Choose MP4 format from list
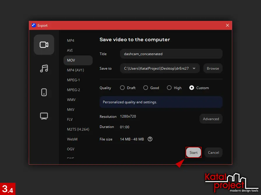This screenshot has height=195, width=261. pos(71,41)
